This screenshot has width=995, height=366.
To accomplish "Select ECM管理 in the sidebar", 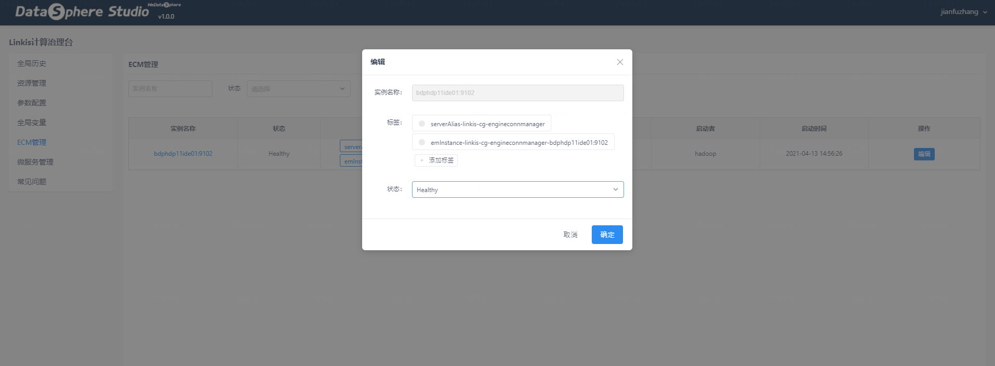I will (32, 142).
